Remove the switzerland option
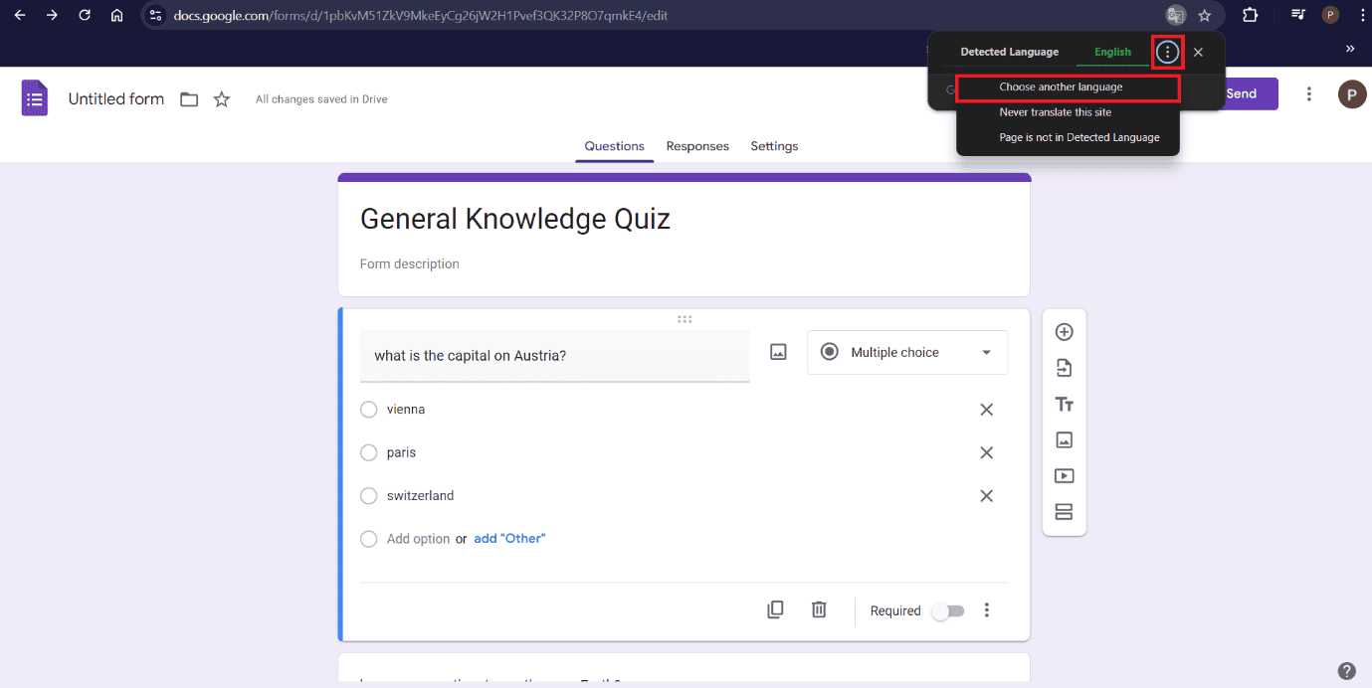1372x688 pixels. pos(987,496)
